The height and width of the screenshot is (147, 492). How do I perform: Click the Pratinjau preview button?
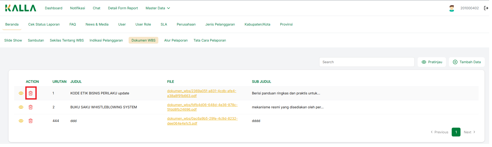tap(432, 62)
